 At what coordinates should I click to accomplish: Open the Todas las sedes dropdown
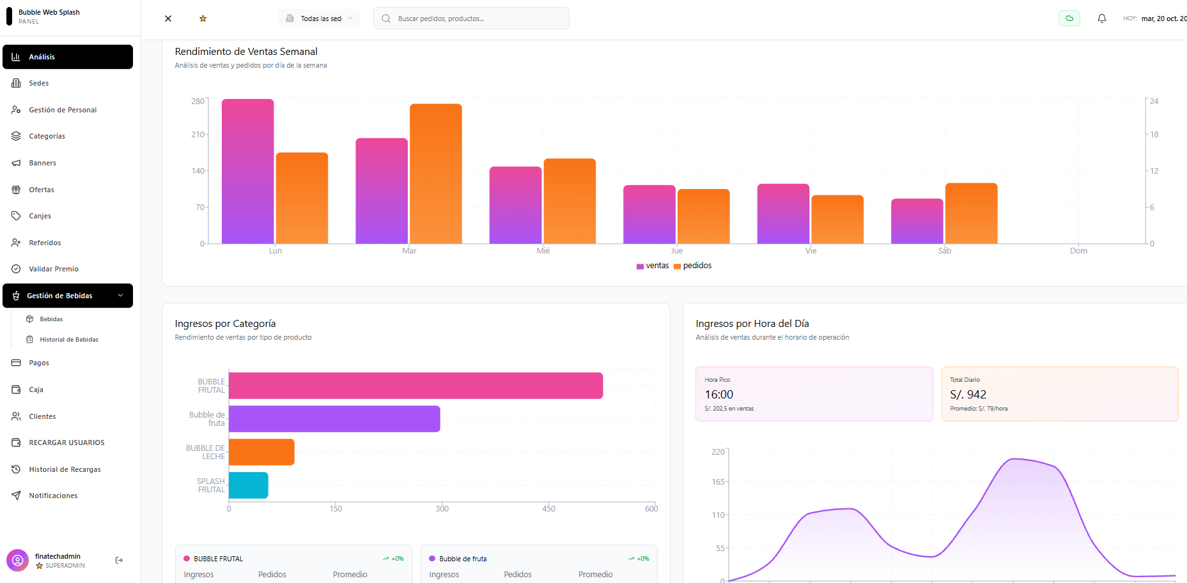coord(320,19)
